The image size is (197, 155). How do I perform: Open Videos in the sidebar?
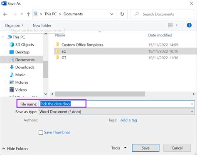click(21, 90)
